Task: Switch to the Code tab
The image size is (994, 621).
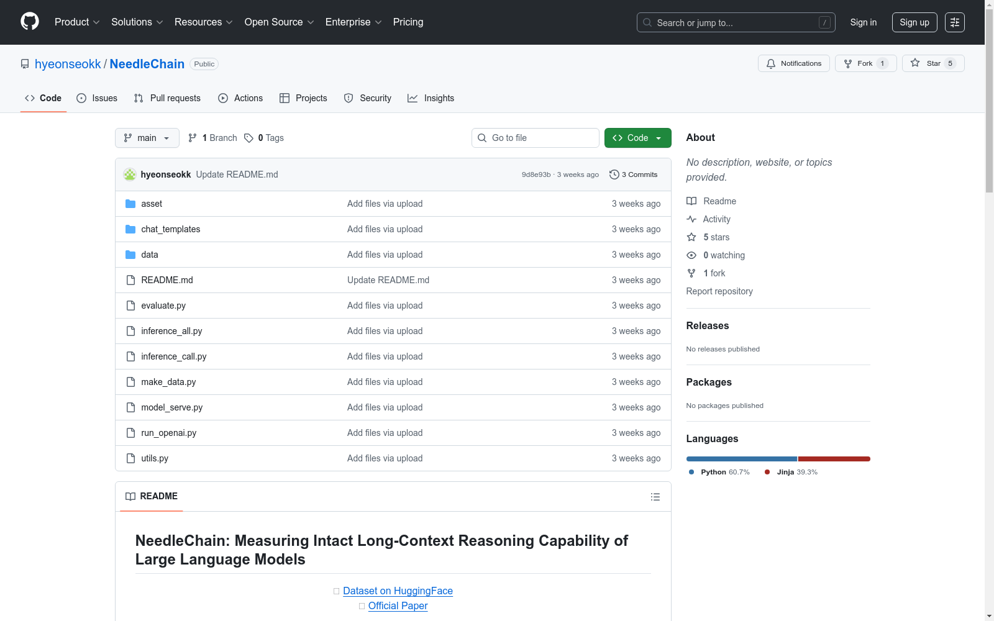Action: click(x=43, y=98)
